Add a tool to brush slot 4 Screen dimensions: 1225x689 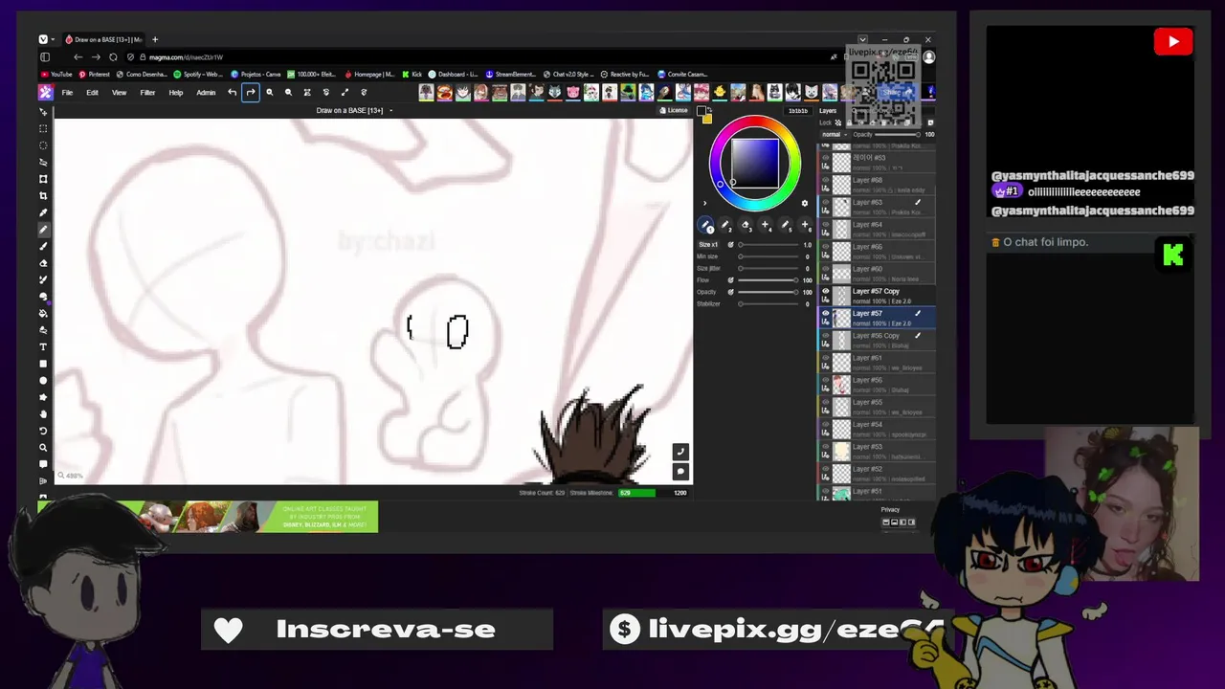(765, 226)
